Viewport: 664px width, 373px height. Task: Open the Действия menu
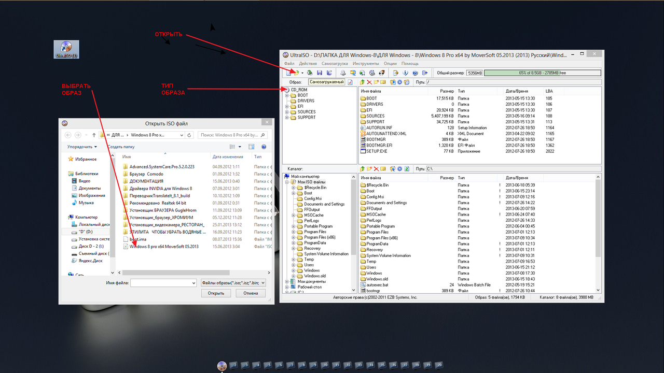click(308, 64)
